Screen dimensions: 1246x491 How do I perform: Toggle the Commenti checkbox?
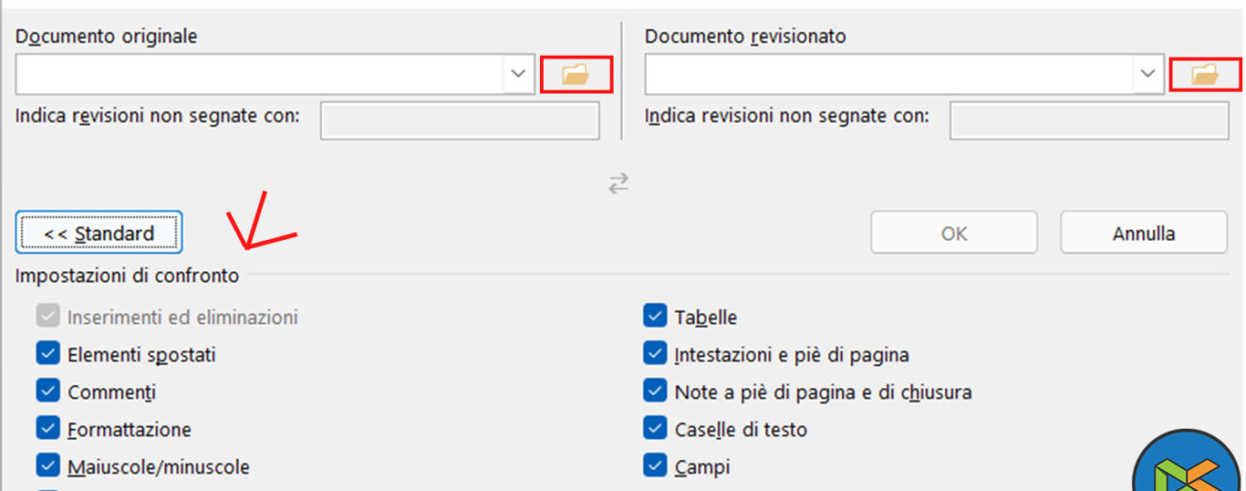(48, 392)
